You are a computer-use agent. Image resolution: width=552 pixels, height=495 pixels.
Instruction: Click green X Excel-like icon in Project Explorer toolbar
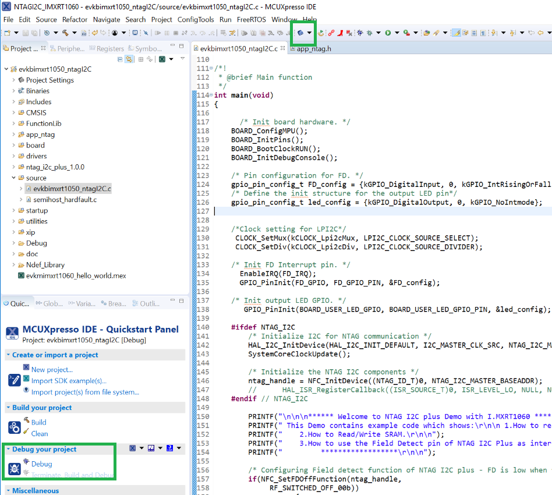point(162,59)
